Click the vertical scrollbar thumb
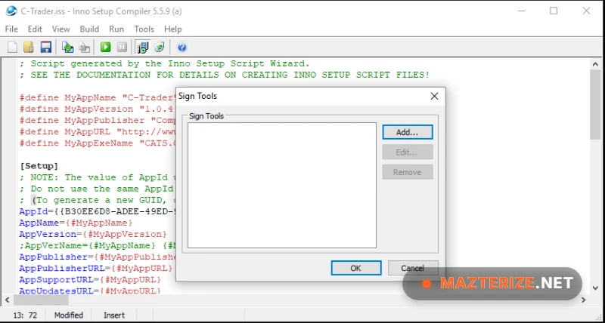 point(595,105)
